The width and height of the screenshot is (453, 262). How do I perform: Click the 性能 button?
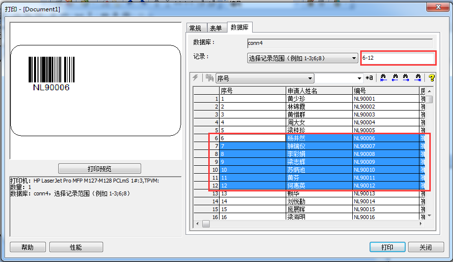[76, 247]
